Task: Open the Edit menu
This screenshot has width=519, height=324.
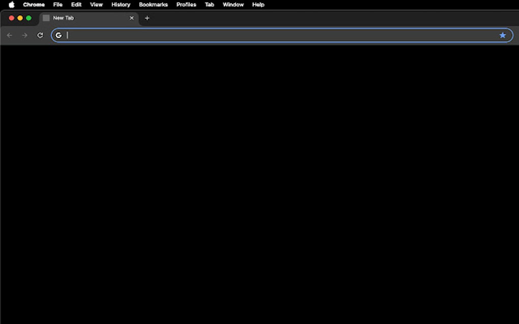Action: point(76,5)
